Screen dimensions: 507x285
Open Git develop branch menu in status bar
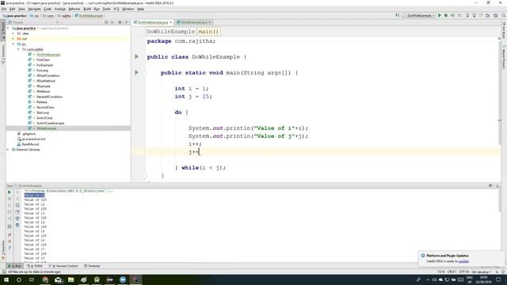pos(482,272)
